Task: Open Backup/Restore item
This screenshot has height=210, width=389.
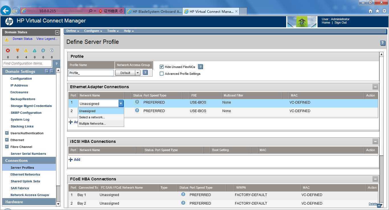Action: tap(23, 99)
